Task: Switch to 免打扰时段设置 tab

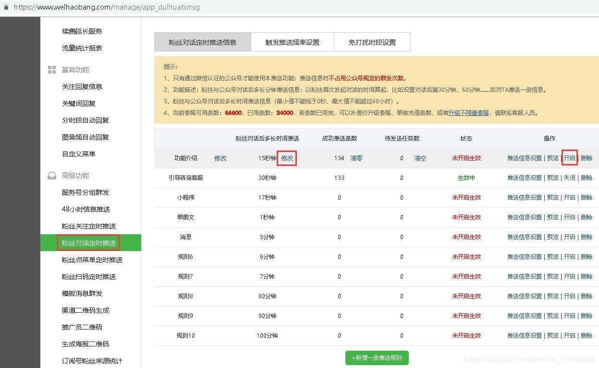Action: (x=372, y=42)
